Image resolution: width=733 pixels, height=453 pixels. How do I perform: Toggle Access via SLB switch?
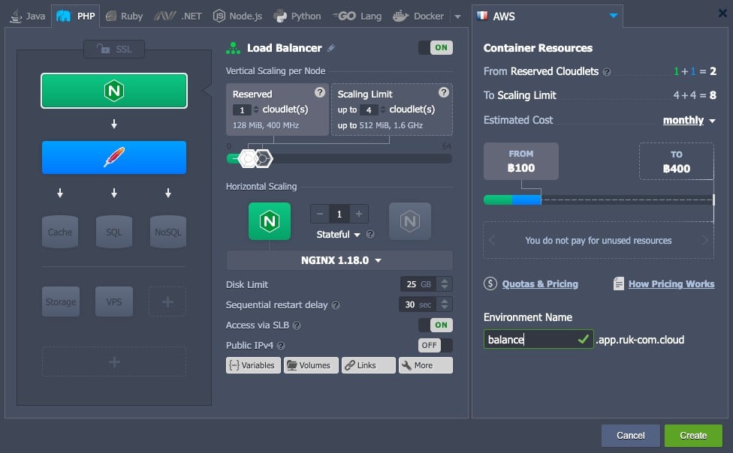tap(436, 325)
